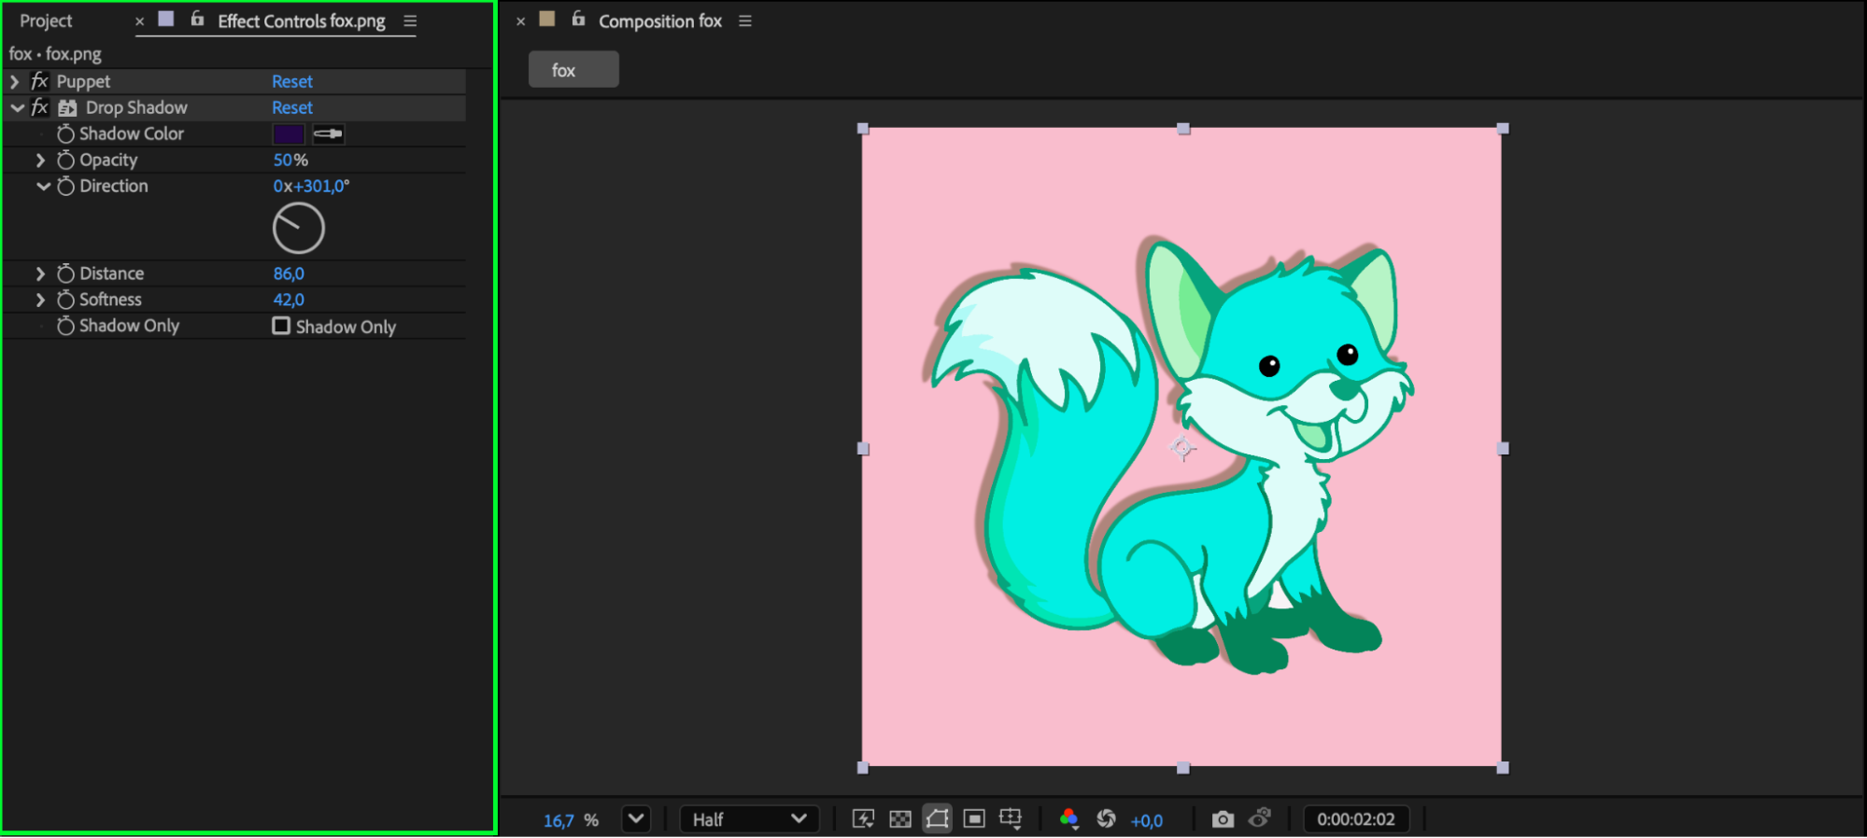Pick shadow color with the eyedropper
Screen dimensions: 1867x838
click(328, 134)
